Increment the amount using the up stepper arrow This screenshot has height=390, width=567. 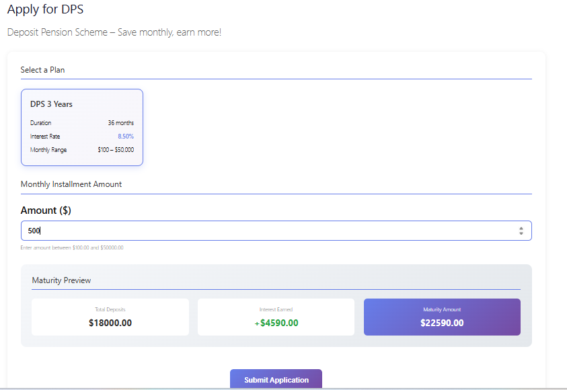click(x=521, y=227)
